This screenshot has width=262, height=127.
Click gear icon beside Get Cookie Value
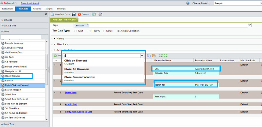pyautogui.click(x=3, y=48)
